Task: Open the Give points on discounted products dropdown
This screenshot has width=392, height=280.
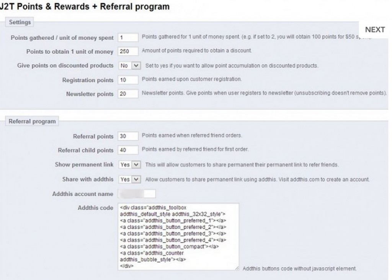Action: click(130, 65)
